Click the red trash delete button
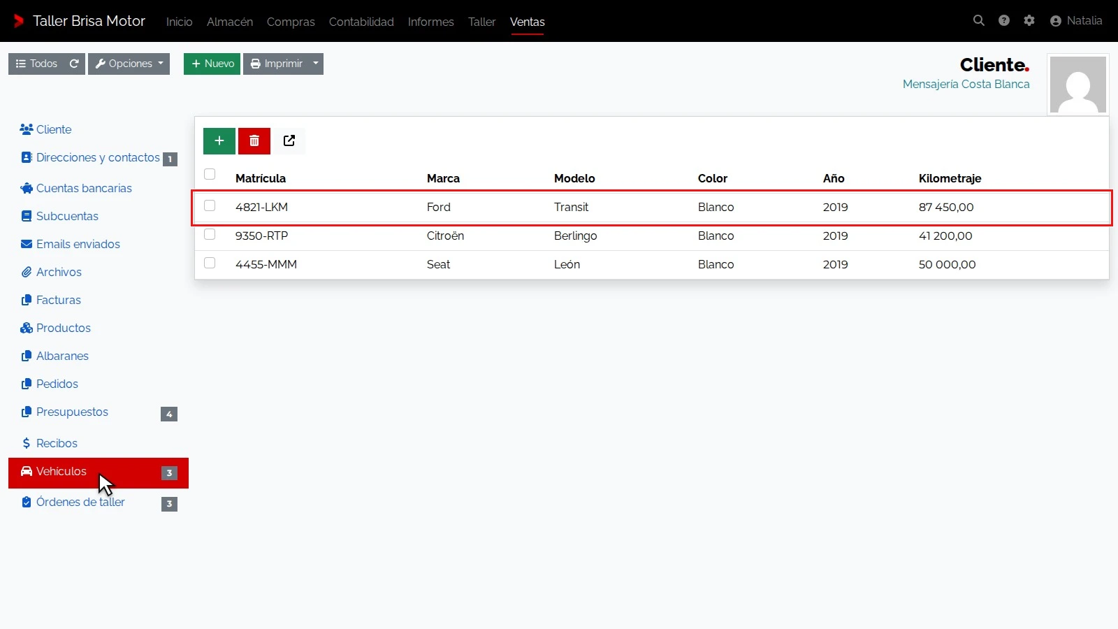The image size is (1118, 629). 254,140
